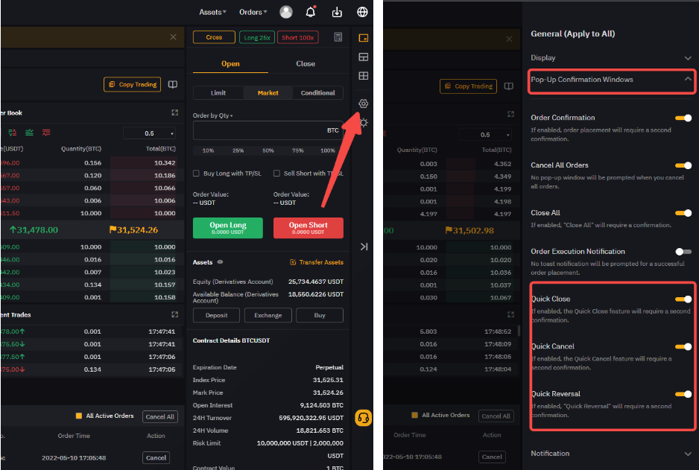Select the Limit order tab
The image size is (699, 470).
click(x=218, y=93)
